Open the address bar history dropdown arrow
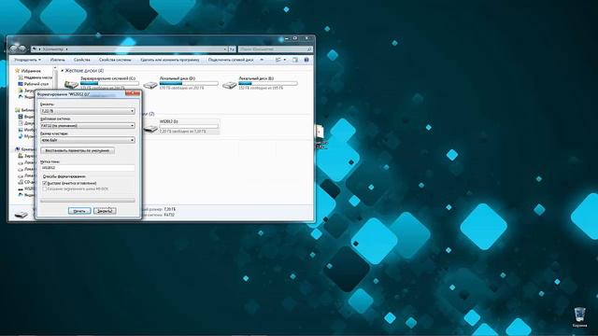The image size is (598, 336). [225, 49]
